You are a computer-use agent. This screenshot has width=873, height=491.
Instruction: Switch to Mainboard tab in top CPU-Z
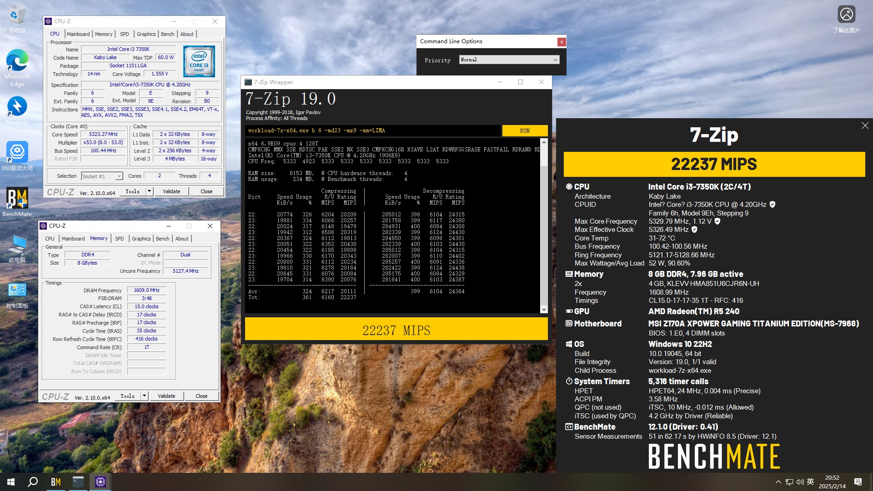[x=78, y=34]
